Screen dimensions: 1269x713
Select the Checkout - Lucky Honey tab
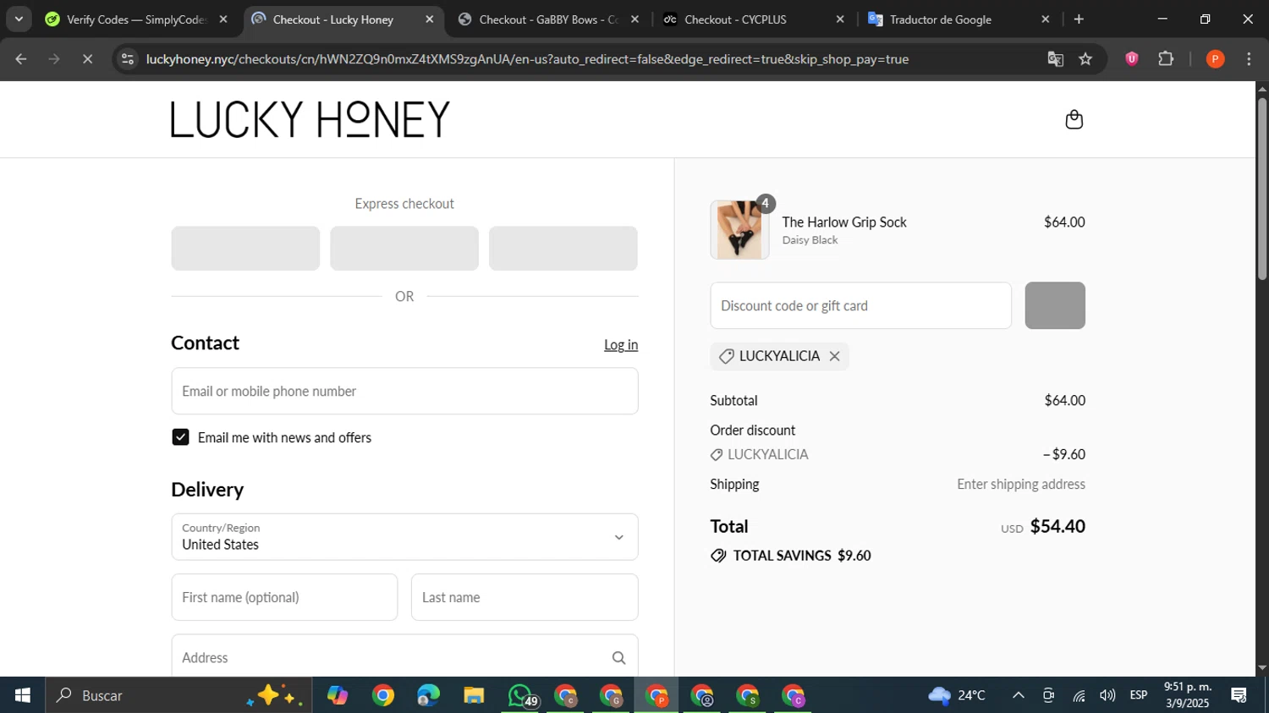click(342, 19)
